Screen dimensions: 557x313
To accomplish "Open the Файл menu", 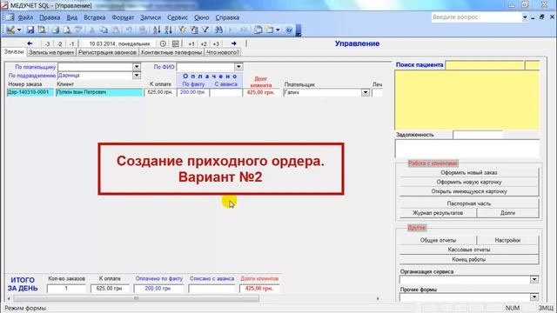I will (x=25, y=17).
